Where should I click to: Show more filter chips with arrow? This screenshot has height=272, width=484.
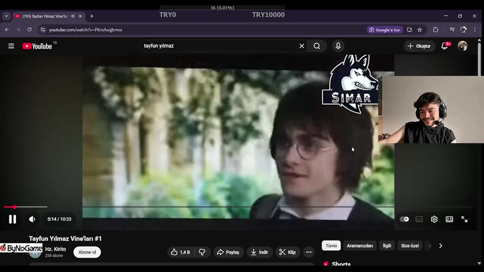click(441, 246)
